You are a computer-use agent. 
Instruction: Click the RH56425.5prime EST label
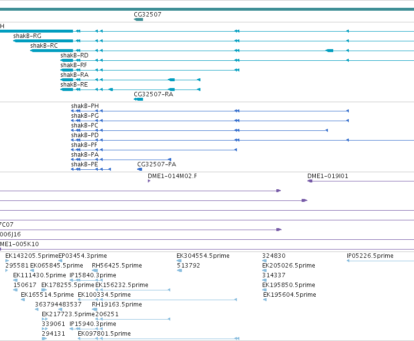(x=117, y=266)
